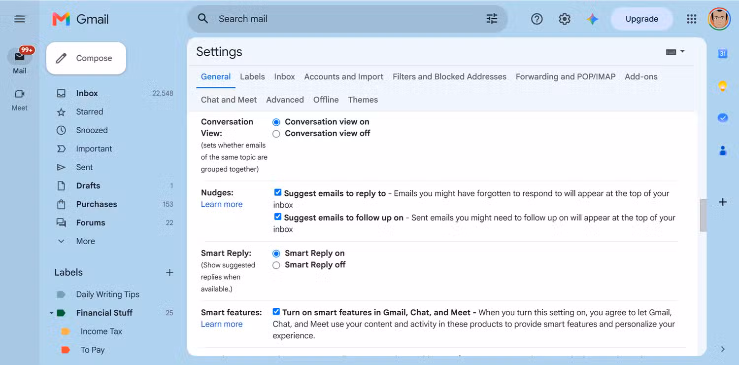This screenshot has height=365, width=739.
Task: Select Conversation view on
Action: click(x=276, y=122)
